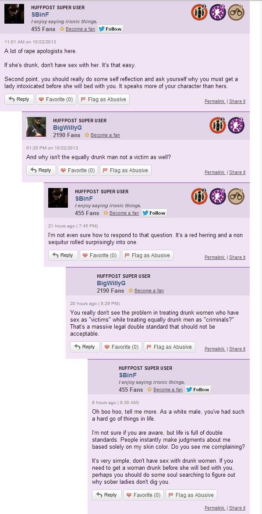Viewport: 262px width, 514px height.
Task: Share the last comment via Share it
Action: [237, 508]
